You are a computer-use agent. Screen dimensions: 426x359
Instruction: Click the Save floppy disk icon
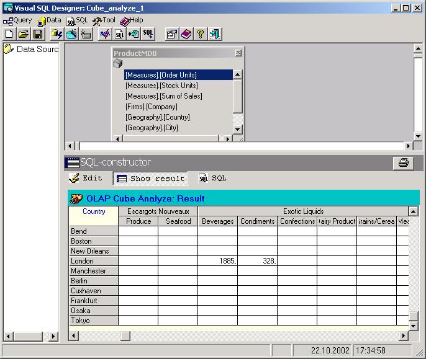pos(38,34)
